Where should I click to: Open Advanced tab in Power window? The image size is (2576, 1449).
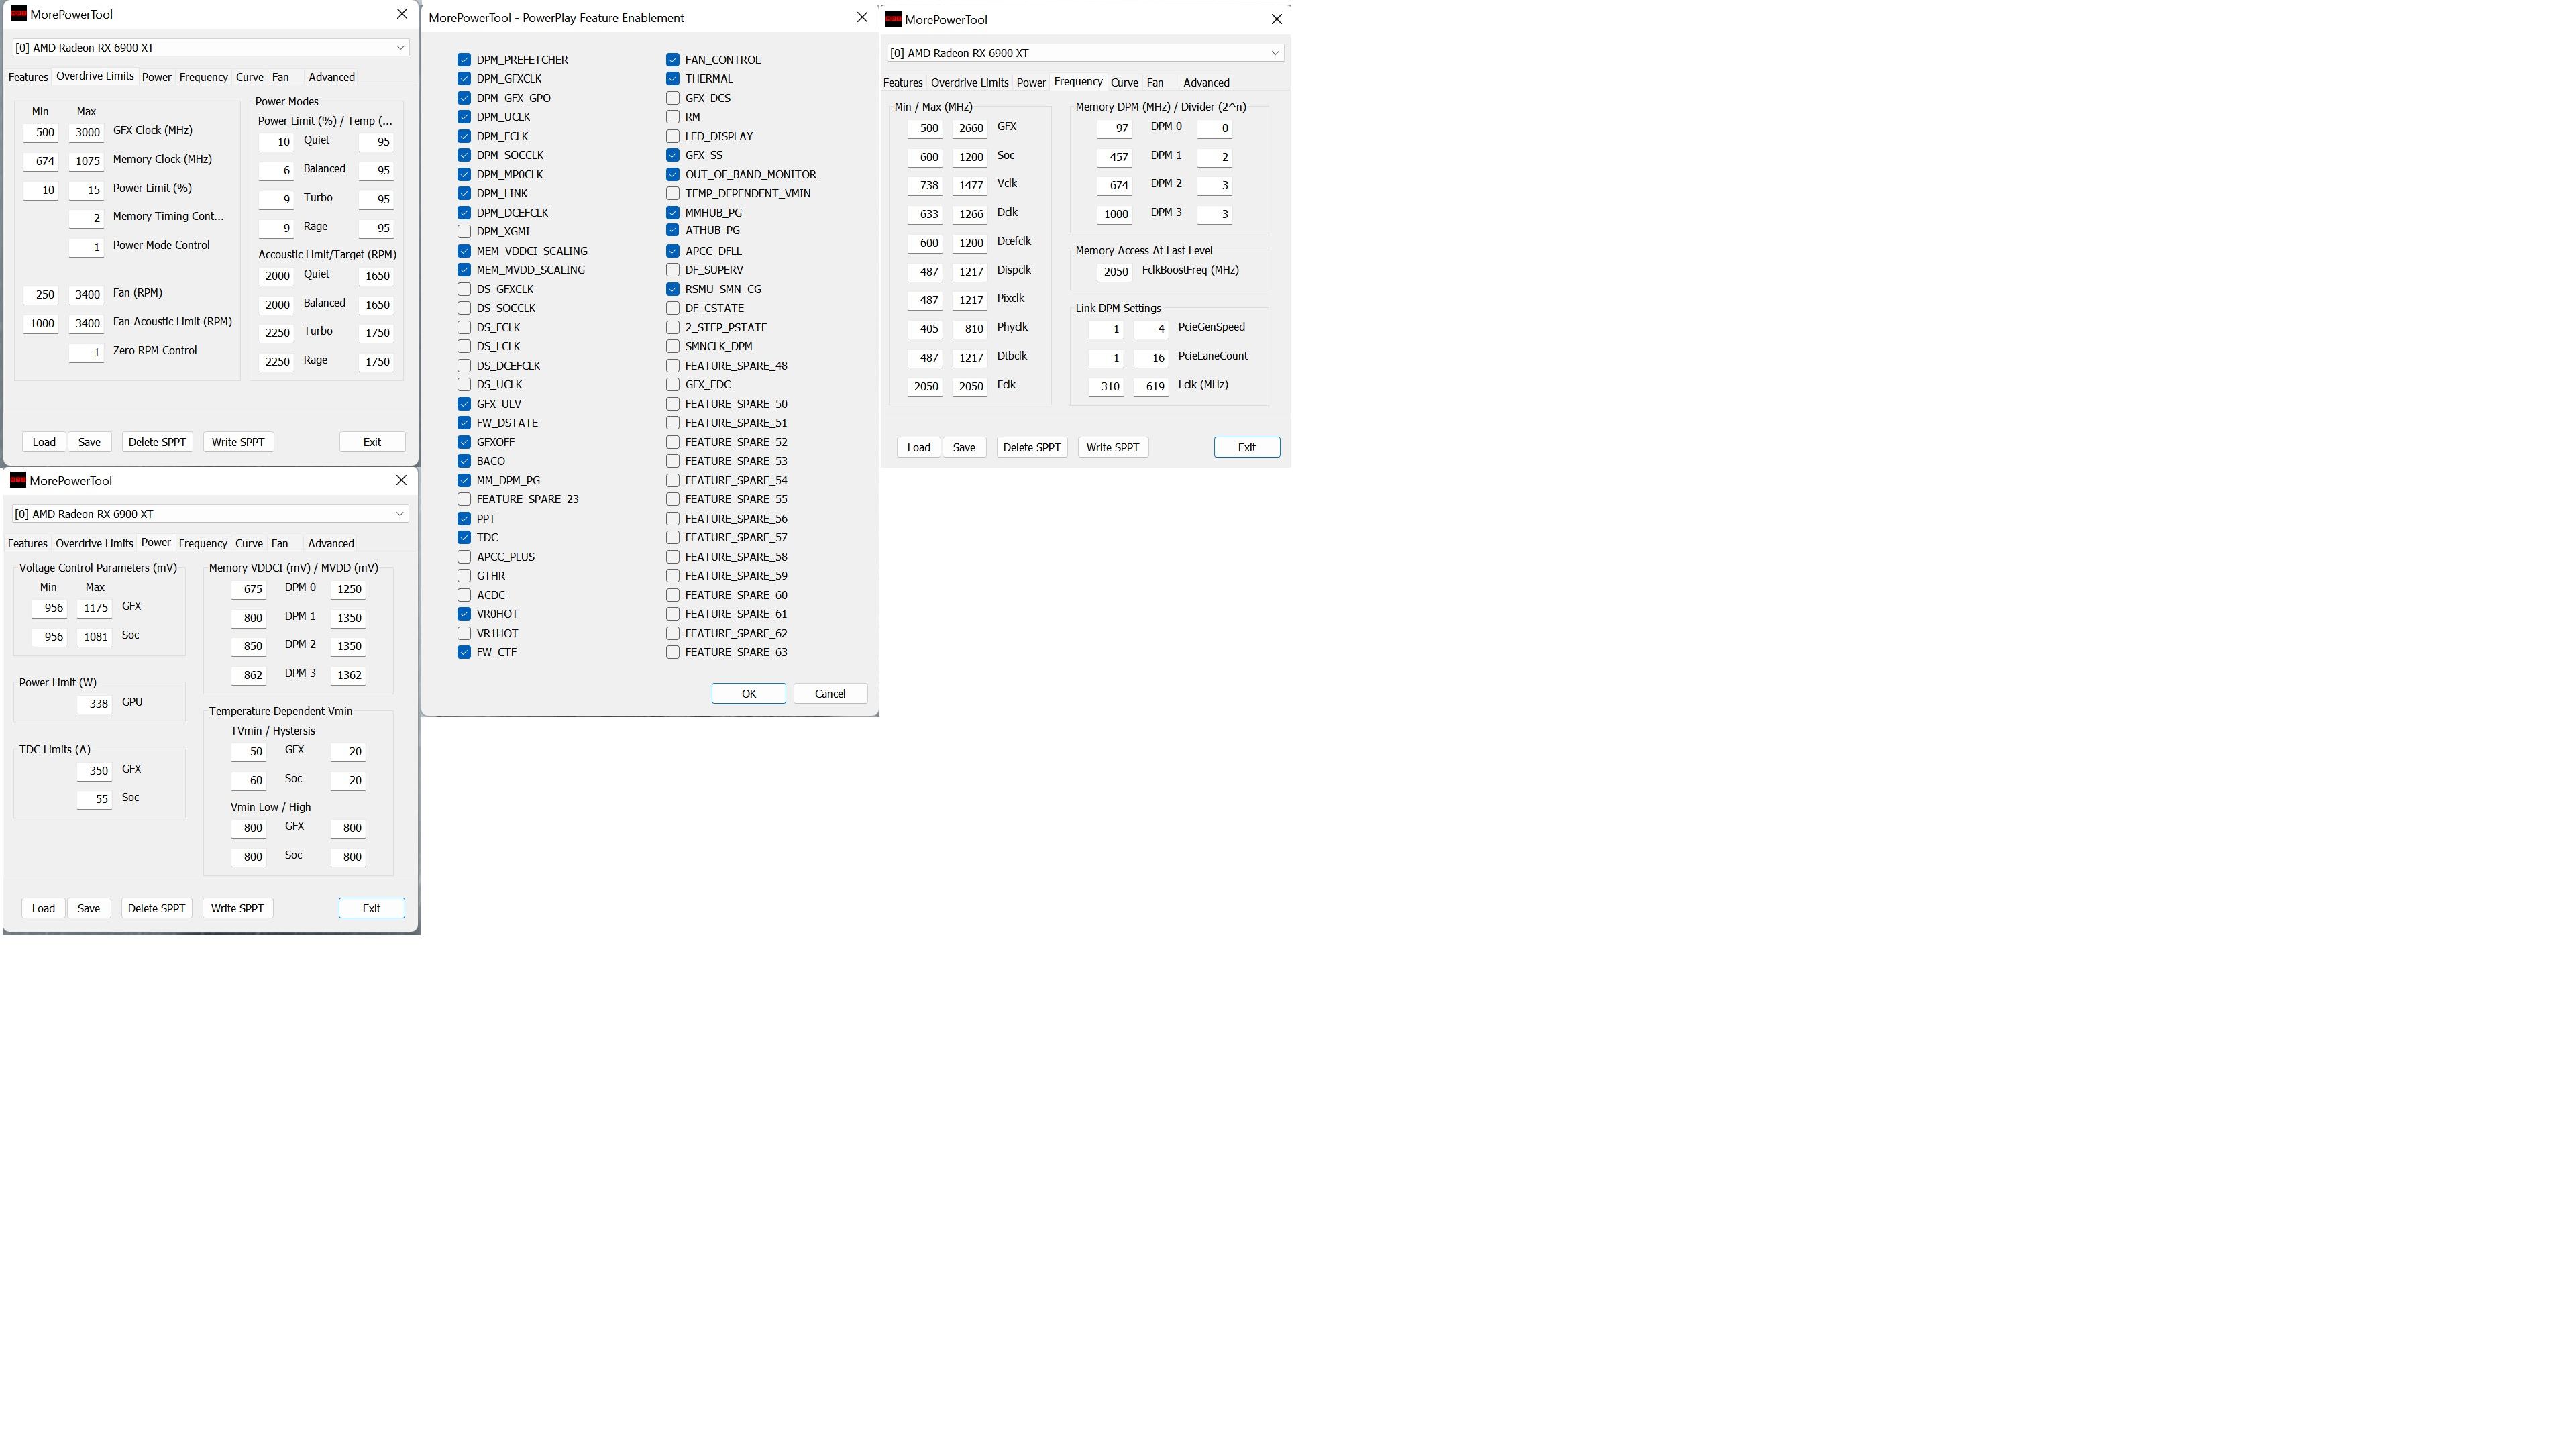click(x=331, y=543)
